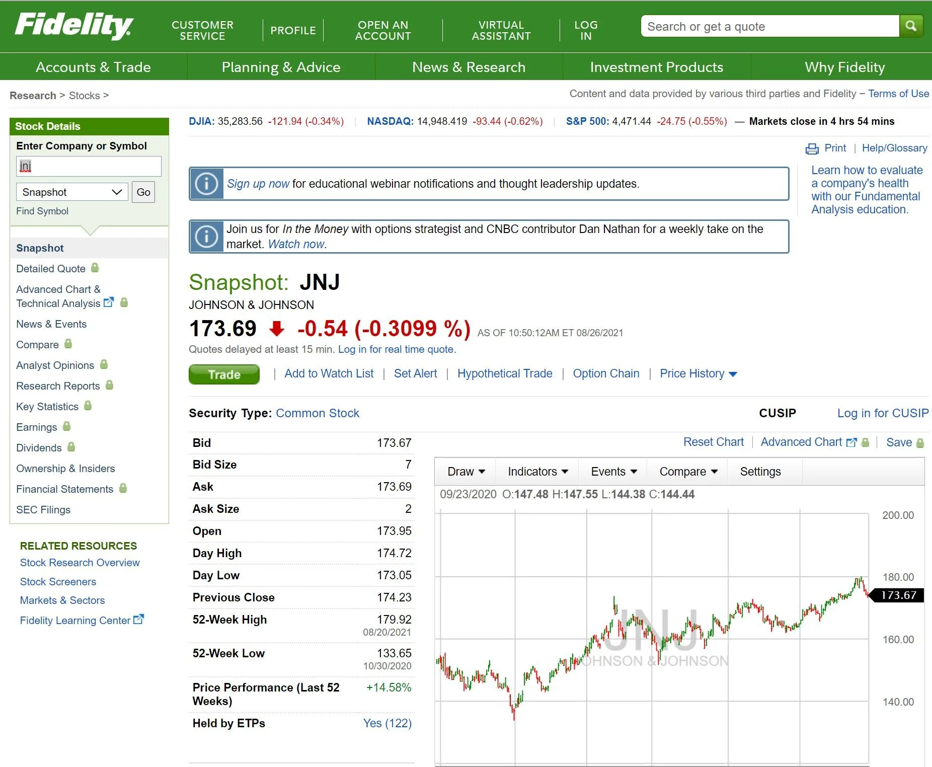Click lock icon beside Compare in sidebar
Image resolution: width=932 pixels, height=767 pixels.
click(x=68, y=344)
